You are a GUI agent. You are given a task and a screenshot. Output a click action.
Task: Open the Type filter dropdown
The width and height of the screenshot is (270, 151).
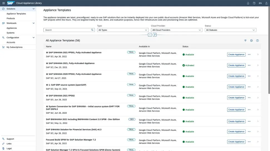(x=123, y=30)
